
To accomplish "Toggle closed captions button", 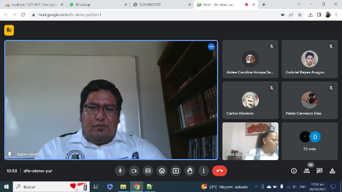I will pos(148,171).
